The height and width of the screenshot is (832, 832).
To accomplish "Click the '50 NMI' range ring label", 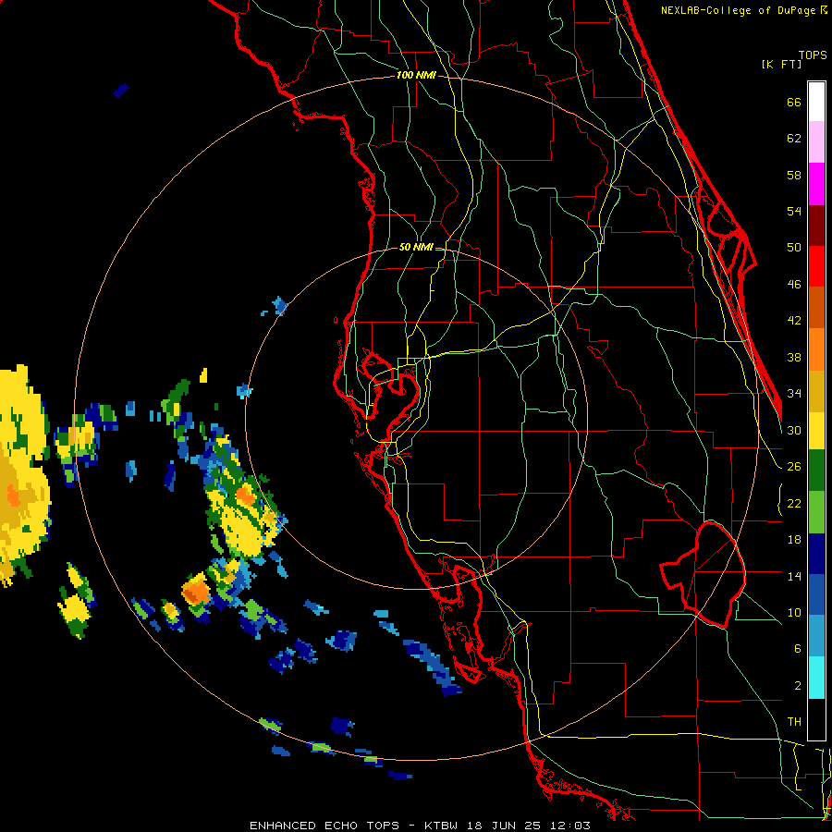I will [x=416, y=247].
